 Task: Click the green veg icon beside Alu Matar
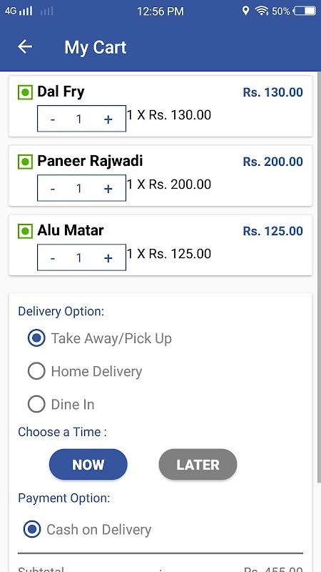pos(25,231)
